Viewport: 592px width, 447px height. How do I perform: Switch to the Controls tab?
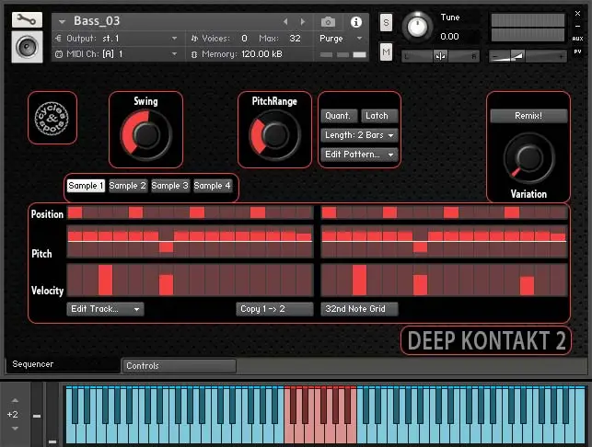179,365
